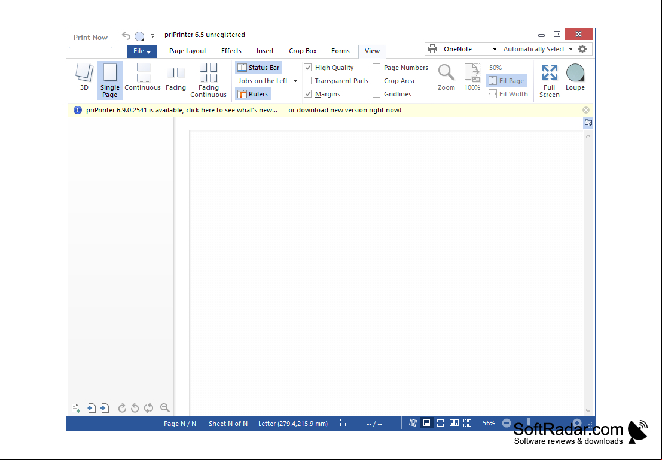Enable the Page Numbers checkbox

coord(377,68)
